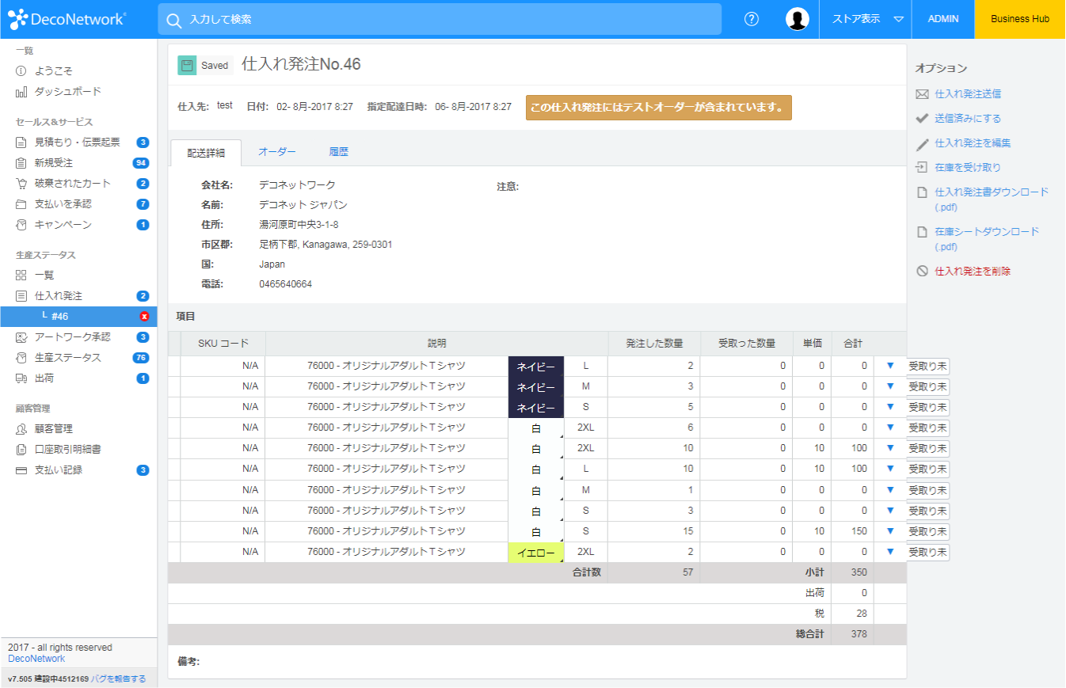Click the receive icon for 在庫を受け取り
The width and height of the screenshot is (1066, 688).
pyautogui.click(x=922, y=167)
